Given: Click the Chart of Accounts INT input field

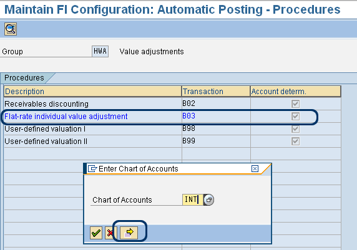Looking at the screenshot, I should [x=192, y=200].
